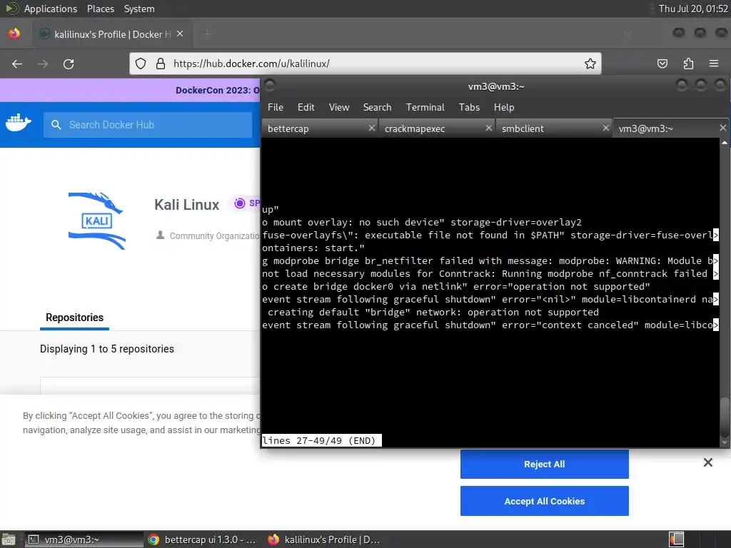This screenshot has height=548, width=731.
Task: Open the Places menu
Action: pos(100,9)
